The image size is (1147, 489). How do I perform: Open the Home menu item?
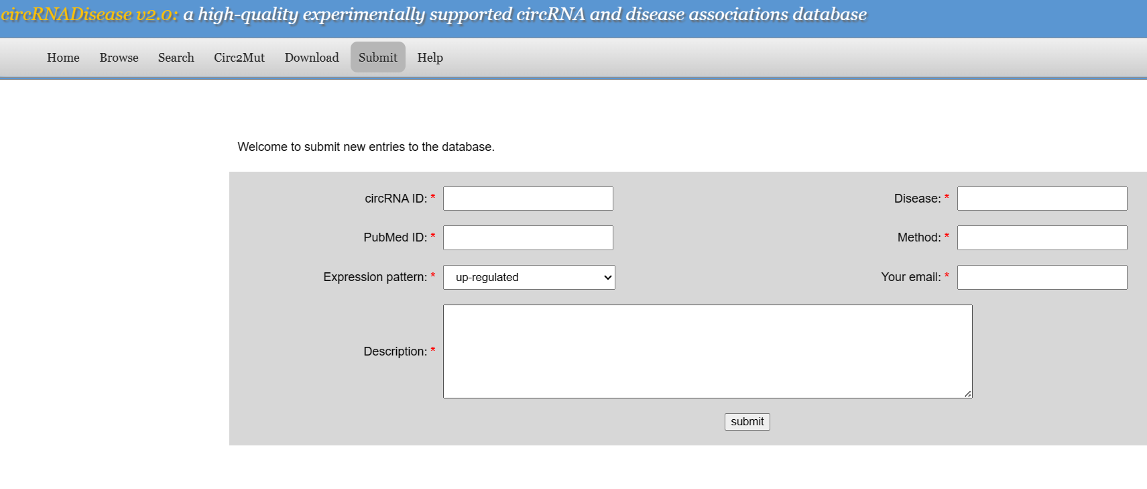63,58
